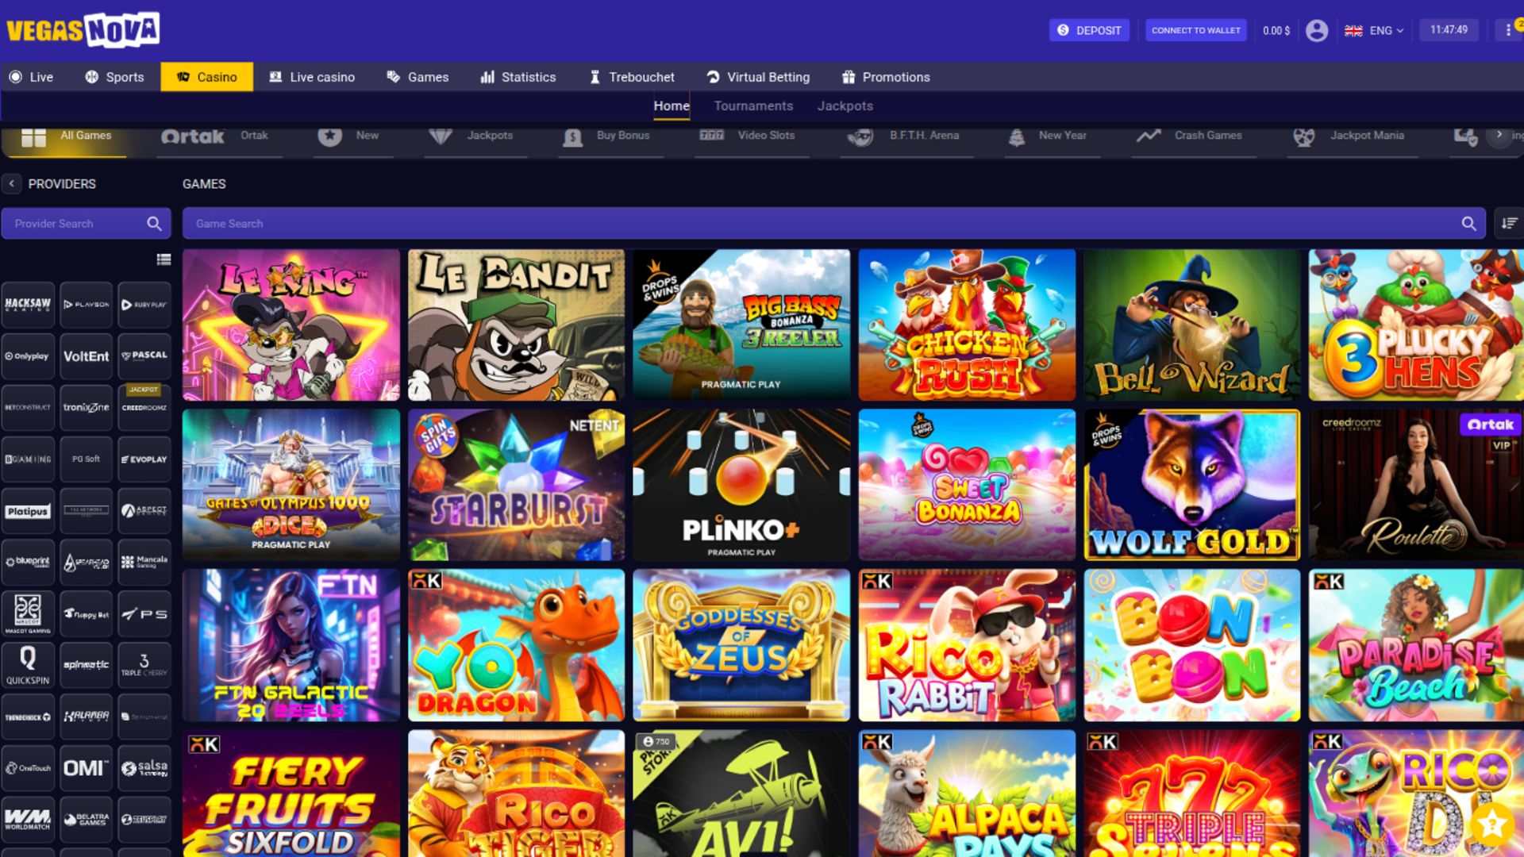This screenshot has width=1524, height=857.
Task: Expand more categories with right chevron arrow
Action: (1499, 136)
